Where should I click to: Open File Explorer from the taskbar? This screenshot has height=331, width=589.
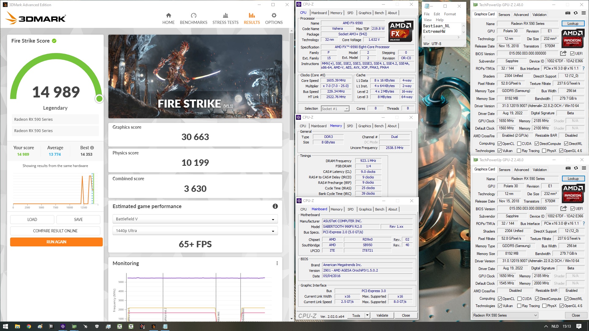click(17, 326)
